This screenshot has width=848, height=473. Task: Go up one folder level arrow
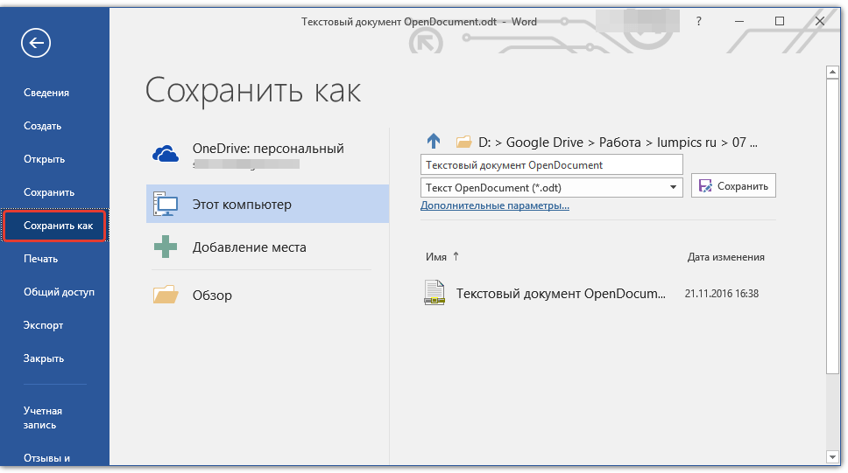pos(434,142)
